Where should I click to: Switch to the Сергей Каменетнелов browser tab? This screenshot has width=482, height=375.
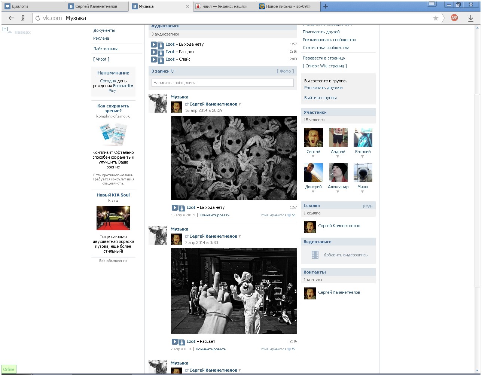[97, 6]
